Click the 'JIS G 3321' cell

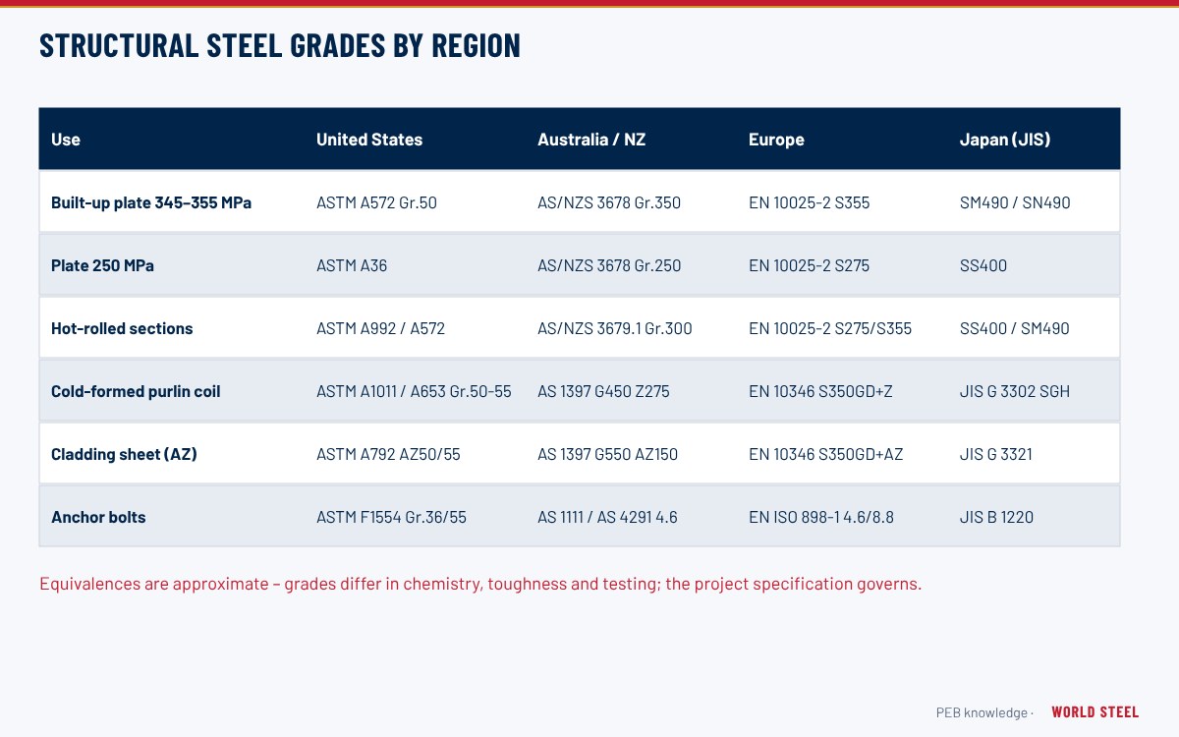[x=996, y=454]
